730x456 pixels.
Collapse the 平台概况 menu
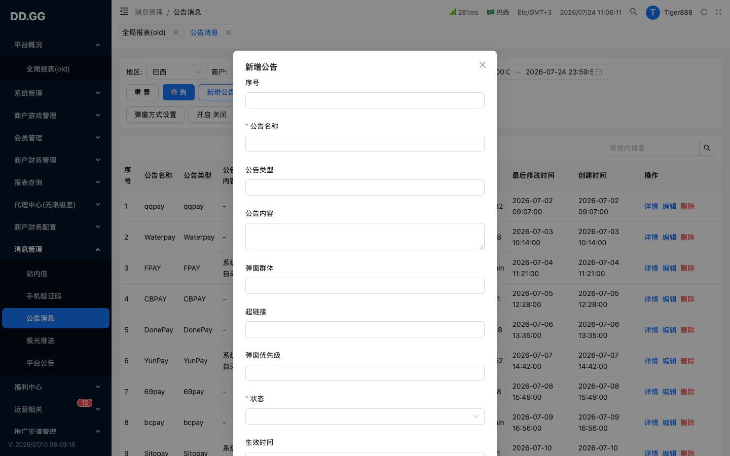(56, 45)
